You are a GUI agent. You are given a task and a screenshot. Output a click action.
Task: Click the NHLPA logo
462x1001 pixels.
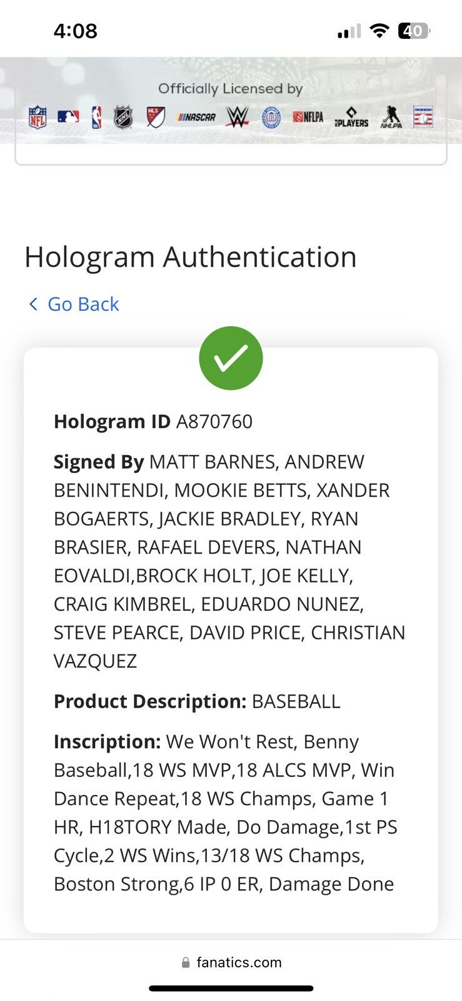391,117
